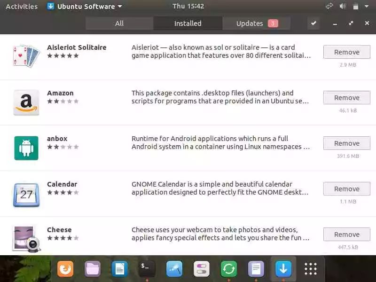The height and width of the screenshot is (282, 376).
Task: Click the Software Updater dock icon
Action: click(228, 269)
